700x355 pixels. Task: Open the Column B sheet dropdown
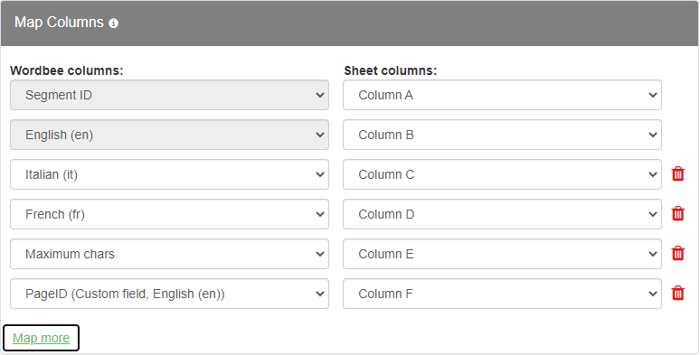point(502,135)
